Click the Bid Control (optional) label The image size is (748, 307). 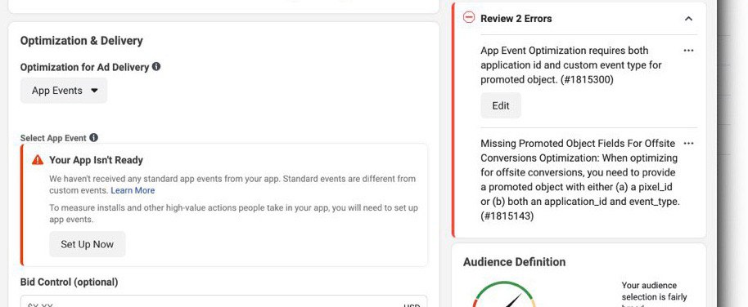pyautogui.click(x=70, y=282)
